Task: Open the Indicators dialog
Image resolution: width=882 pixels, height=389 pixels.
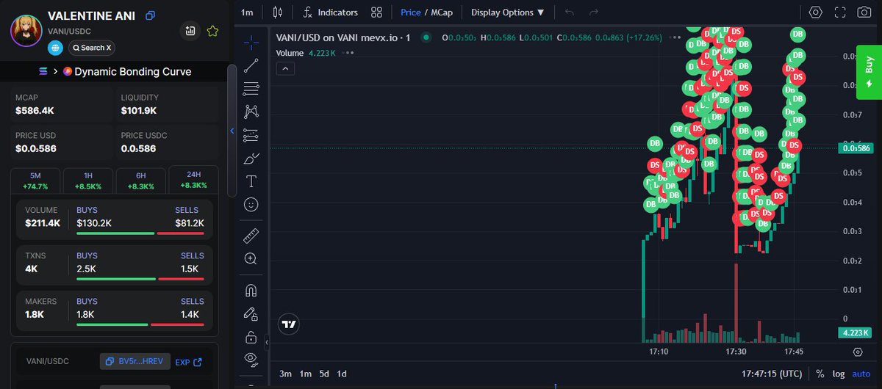Action: (x=331, y=12)
